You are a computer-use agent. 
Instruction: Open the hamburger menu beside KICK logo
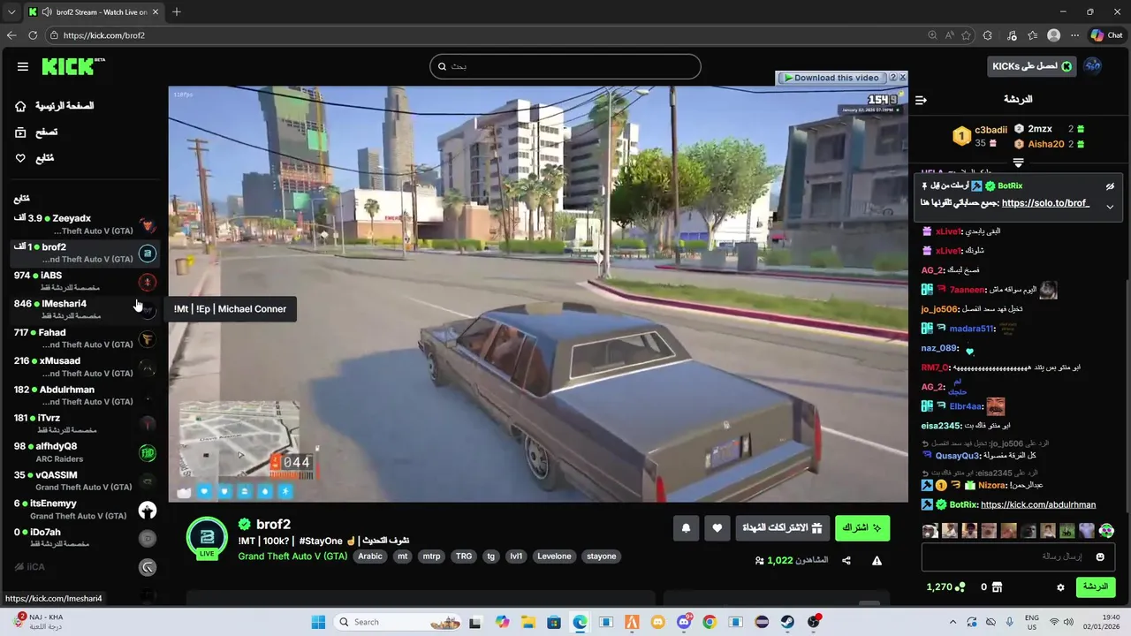(x=23, y=66)
